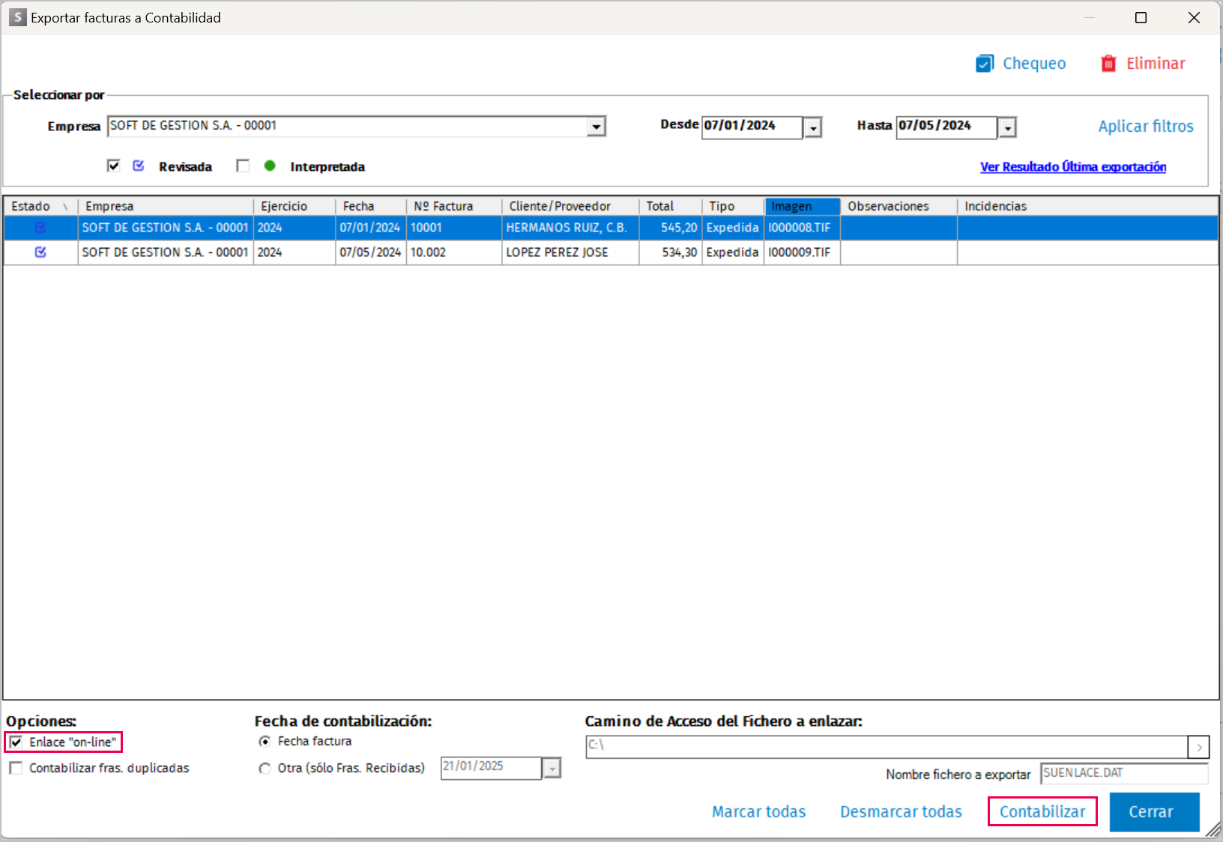The height and width of the screenshot is (842, 1223).
Task: Click the I000008.TIF image cell
Action: [x=802, y=228]
